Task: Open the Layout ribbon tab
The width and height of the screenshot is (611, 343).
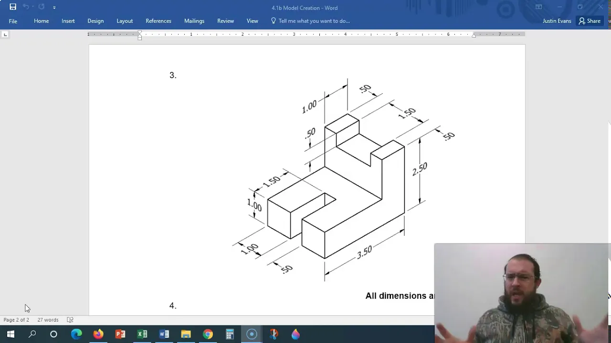Action: [125, 21]
